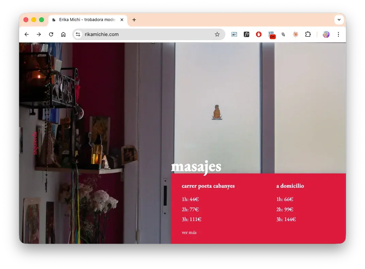Close the window with red button

point(26,20)
